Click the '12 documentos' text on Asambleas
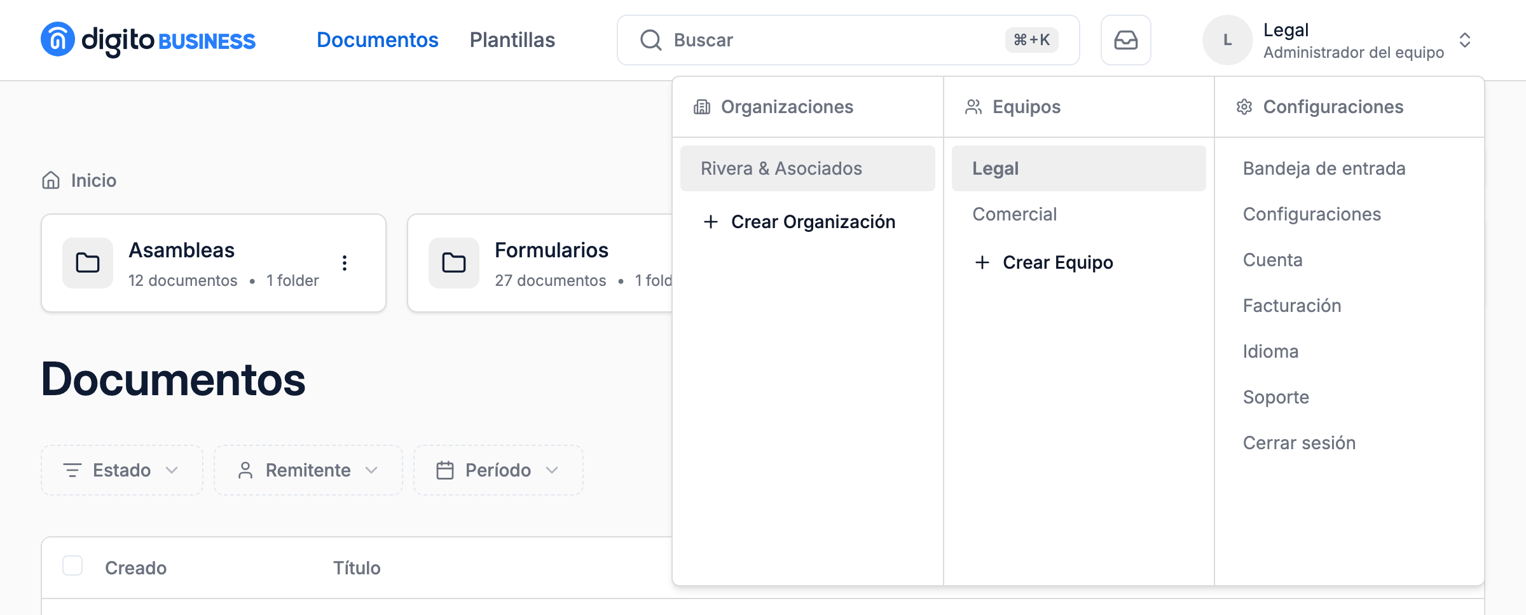The image size is (1526, 615). [182, 280]
